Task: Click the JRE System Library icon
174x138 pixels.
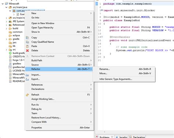Action: [x=10, y=21]
